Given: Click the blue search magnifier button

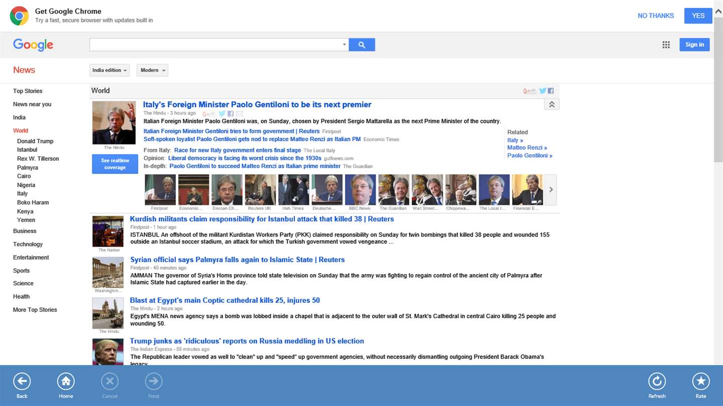Looking at the screenshot, I should [x=362, y=45].
